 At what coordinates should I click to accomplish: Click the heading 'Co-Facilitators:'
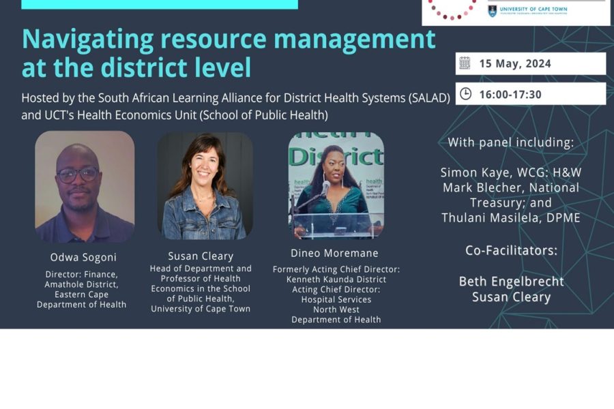pos(512,250)
